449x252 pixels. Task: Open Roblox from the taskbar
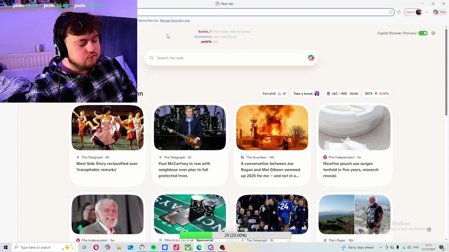[x=165, y=247]
